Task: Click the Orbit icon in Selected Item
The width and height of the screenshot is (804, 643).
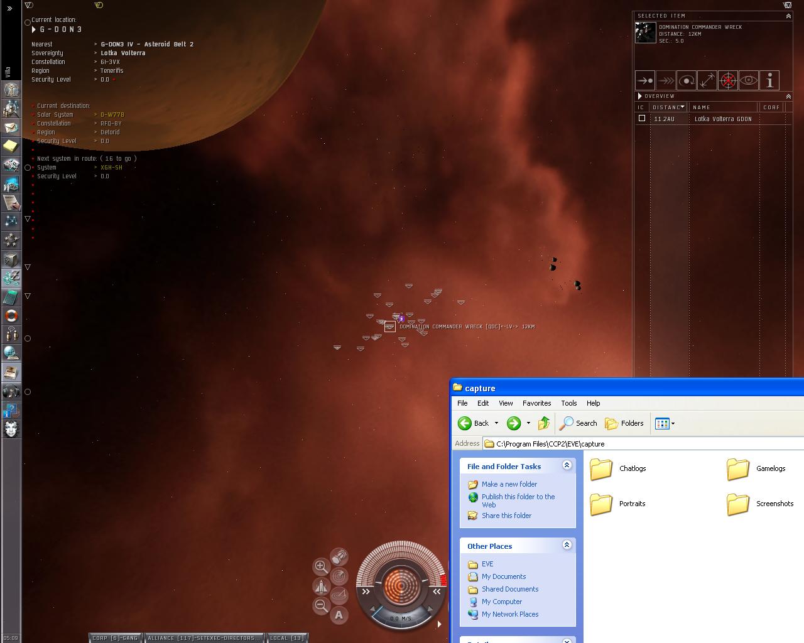Action: click(687, 80)
